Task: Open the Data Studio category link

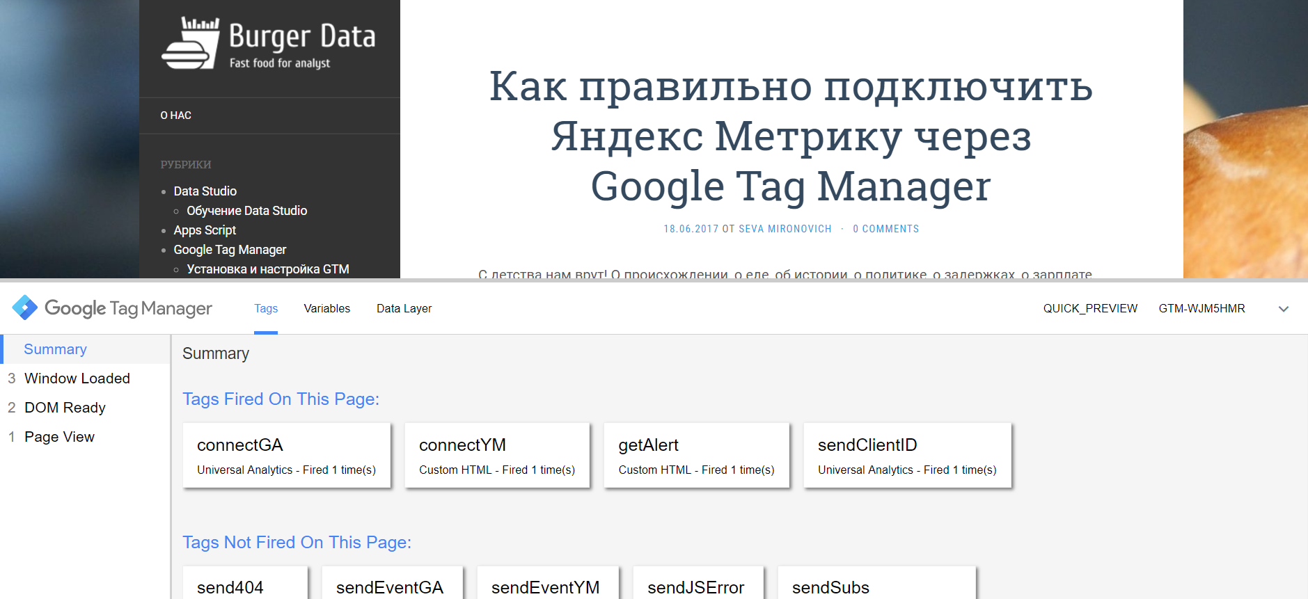Action: tap(205, 191)
